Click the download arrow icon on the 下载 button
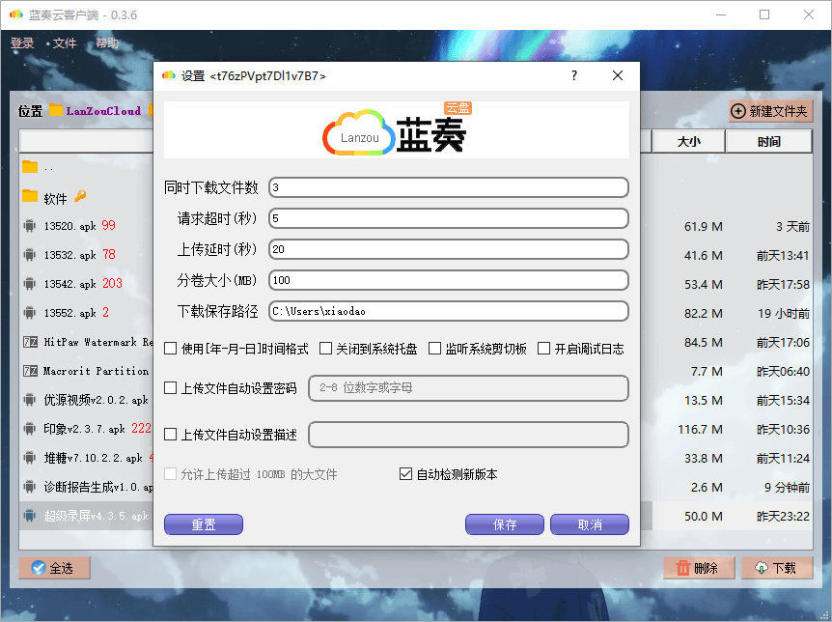832x622 pixels. (x=760, y=567)
